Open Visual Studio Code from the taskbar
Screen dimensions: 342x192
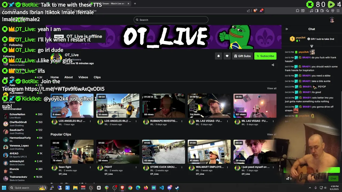tap(161, 188)
